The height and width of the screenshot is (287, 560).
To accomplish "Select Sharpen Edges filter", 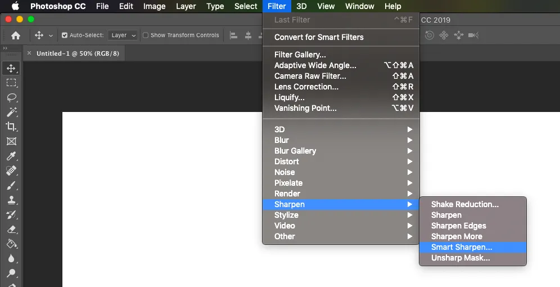I will point(473,226).
